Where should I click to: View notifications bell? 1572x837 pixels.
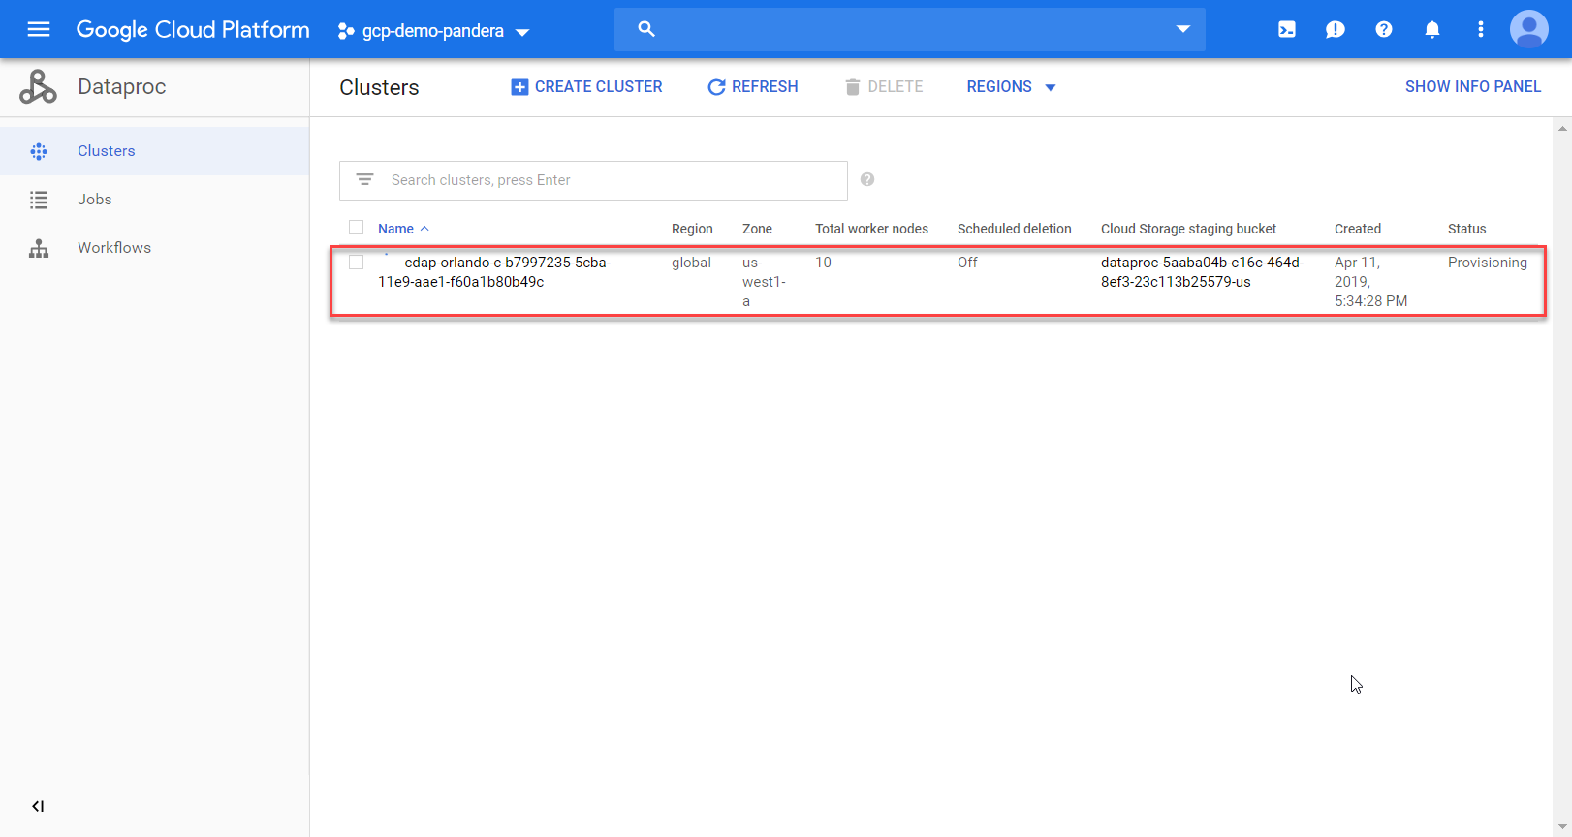(1431, 30)
